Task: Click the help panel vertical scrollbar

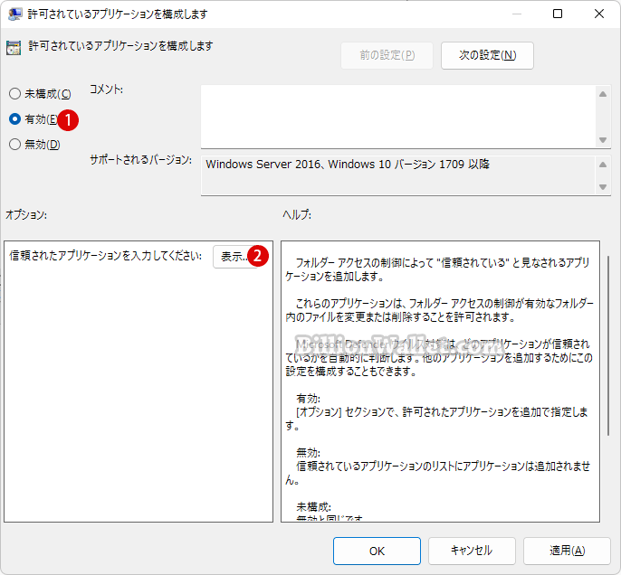Action: click(608, 345)
